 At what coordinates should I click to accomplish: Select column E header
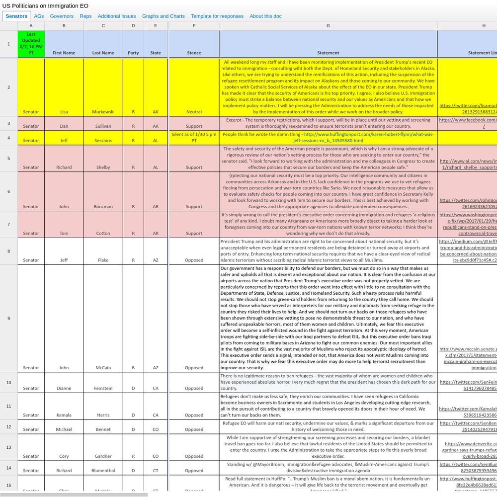click(x=156, y=26)
